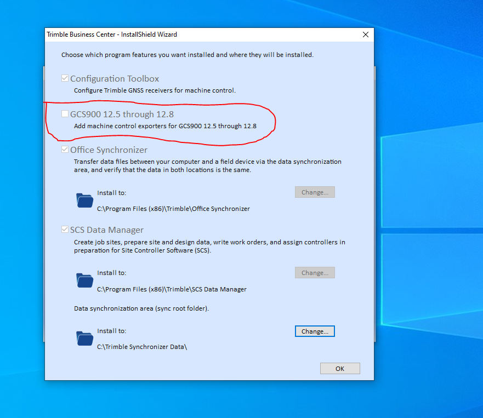This screenshot has width=483, height=418.
Task: Enable the GCS900 12.5 through 12.8 checkbox
Action: pyautogui.click(x=65, y=114)
